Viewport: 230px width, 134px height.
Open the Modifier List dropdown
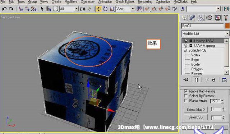point(205,34)
